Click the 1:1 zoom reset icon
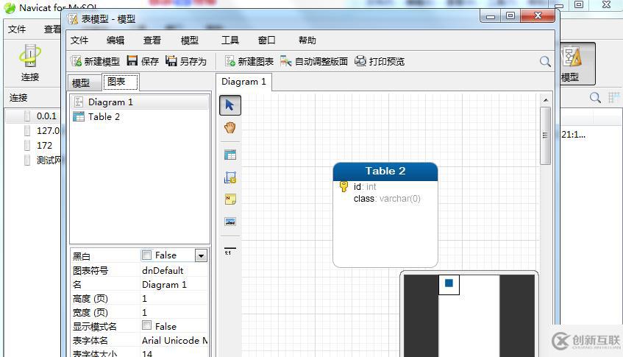 [x=229, y=251]
